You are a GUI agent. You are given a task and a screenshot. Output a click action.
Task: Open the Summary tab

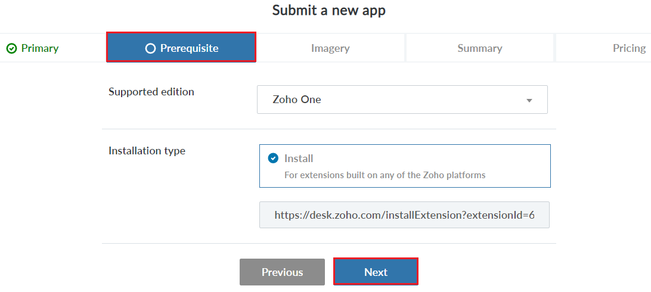tap(479, 48)
